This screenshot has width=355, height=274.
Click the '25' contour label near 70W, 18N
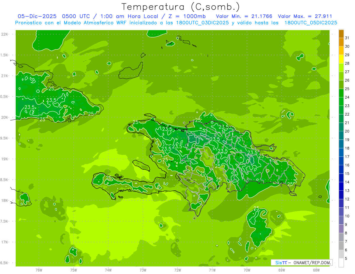point(256,208)
